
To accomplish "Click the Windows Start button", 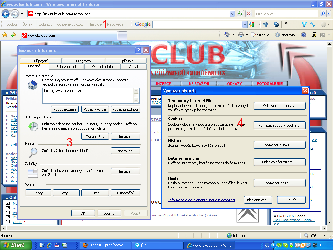I will tap(16, 245).
